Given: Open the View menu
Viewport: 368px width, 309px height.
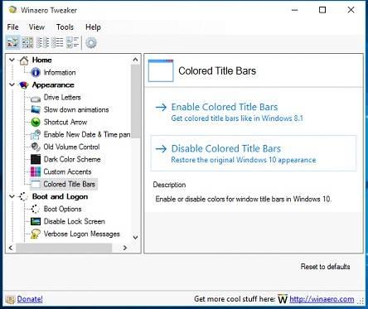Looking at the screenshot, I should click(36, 27).
